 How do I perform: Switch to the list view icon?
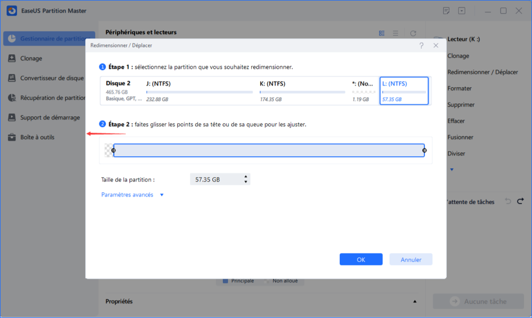pyautogui.click(x=395, y=33)
